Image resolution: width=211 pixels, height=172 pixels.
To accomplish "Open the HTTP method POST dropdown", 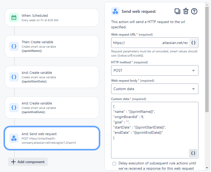I will (x=155, y=70).
